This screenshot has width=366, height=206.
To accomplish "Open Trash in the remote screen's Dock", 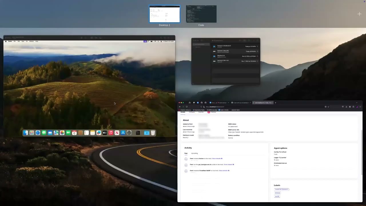I will click(153, 133).
